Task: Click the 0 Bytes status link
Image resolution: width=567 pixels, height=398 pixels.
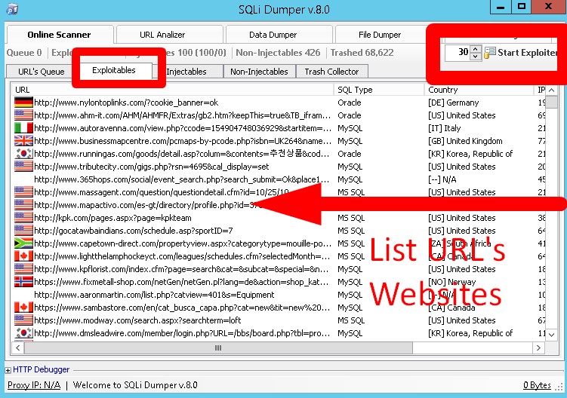Action: 537,385
